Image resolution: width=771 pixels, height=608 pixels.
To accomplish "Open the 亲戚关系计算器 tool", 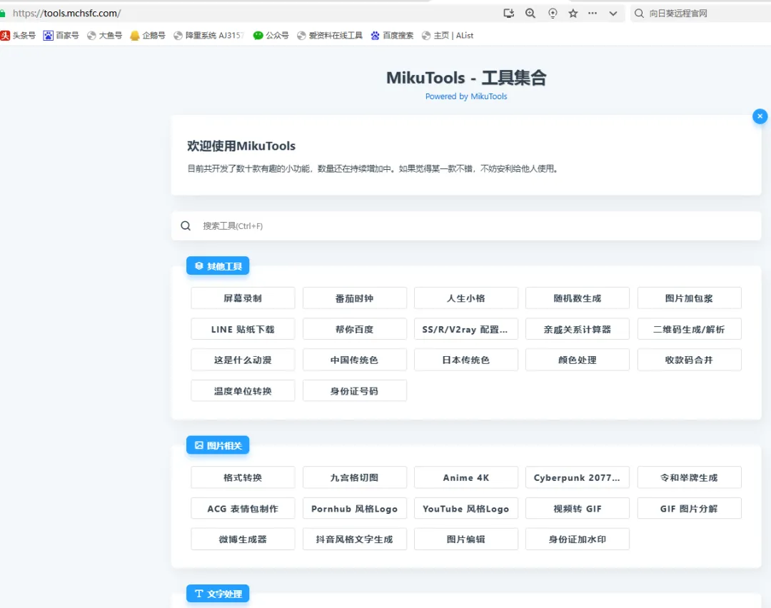I will (x=578, y=329).
